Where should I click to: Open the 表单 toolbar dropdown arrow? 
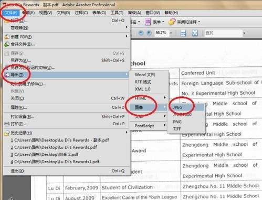[x=163, y=22]
